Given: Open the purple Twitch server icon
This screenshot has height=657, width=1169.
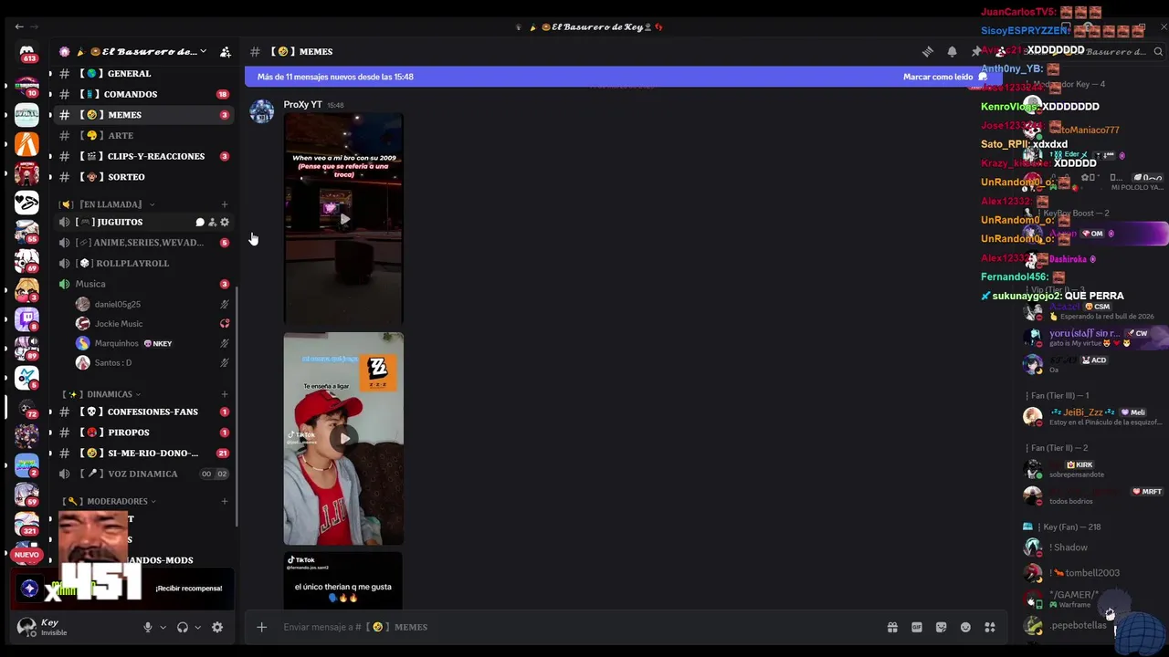Looking at the screenshot, I should [26, 318].
